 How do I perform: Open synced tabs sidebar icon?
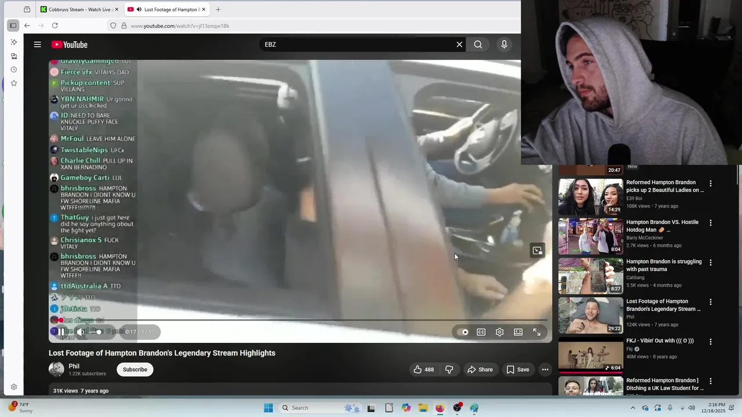pos(13,56)
